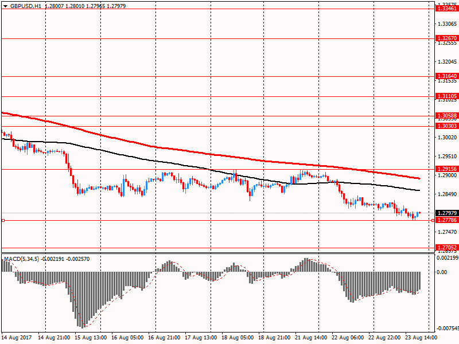Click the 1.29000 price scale value
The height and width of the screenshot is (344, 459).
447,175
